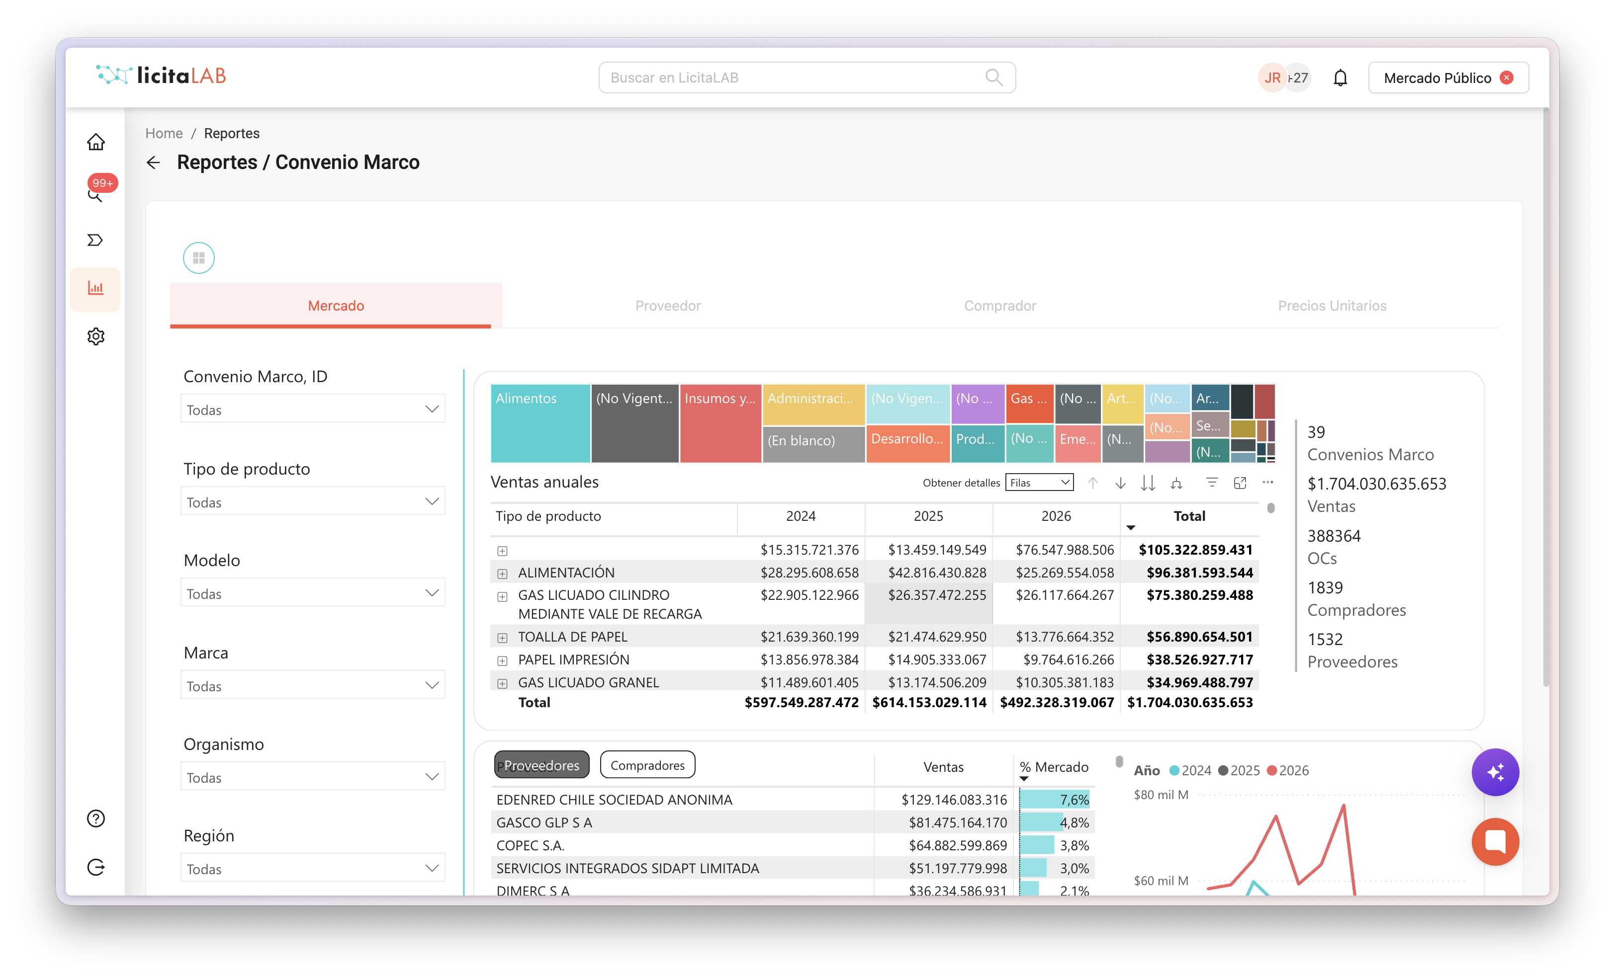Viewport: 1615px width, 979px height.
Task: Click the purple AI sparkle button
Action: pos(1495,772)
